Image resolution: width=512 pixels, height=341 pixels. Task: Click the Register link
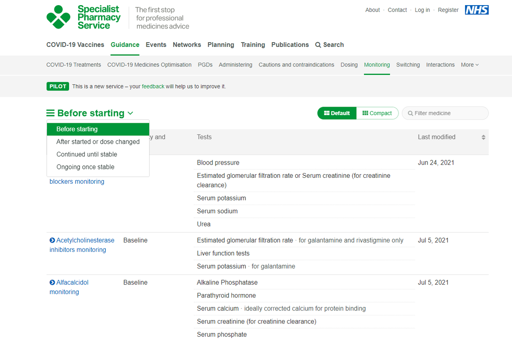click(x=448, y=10)
